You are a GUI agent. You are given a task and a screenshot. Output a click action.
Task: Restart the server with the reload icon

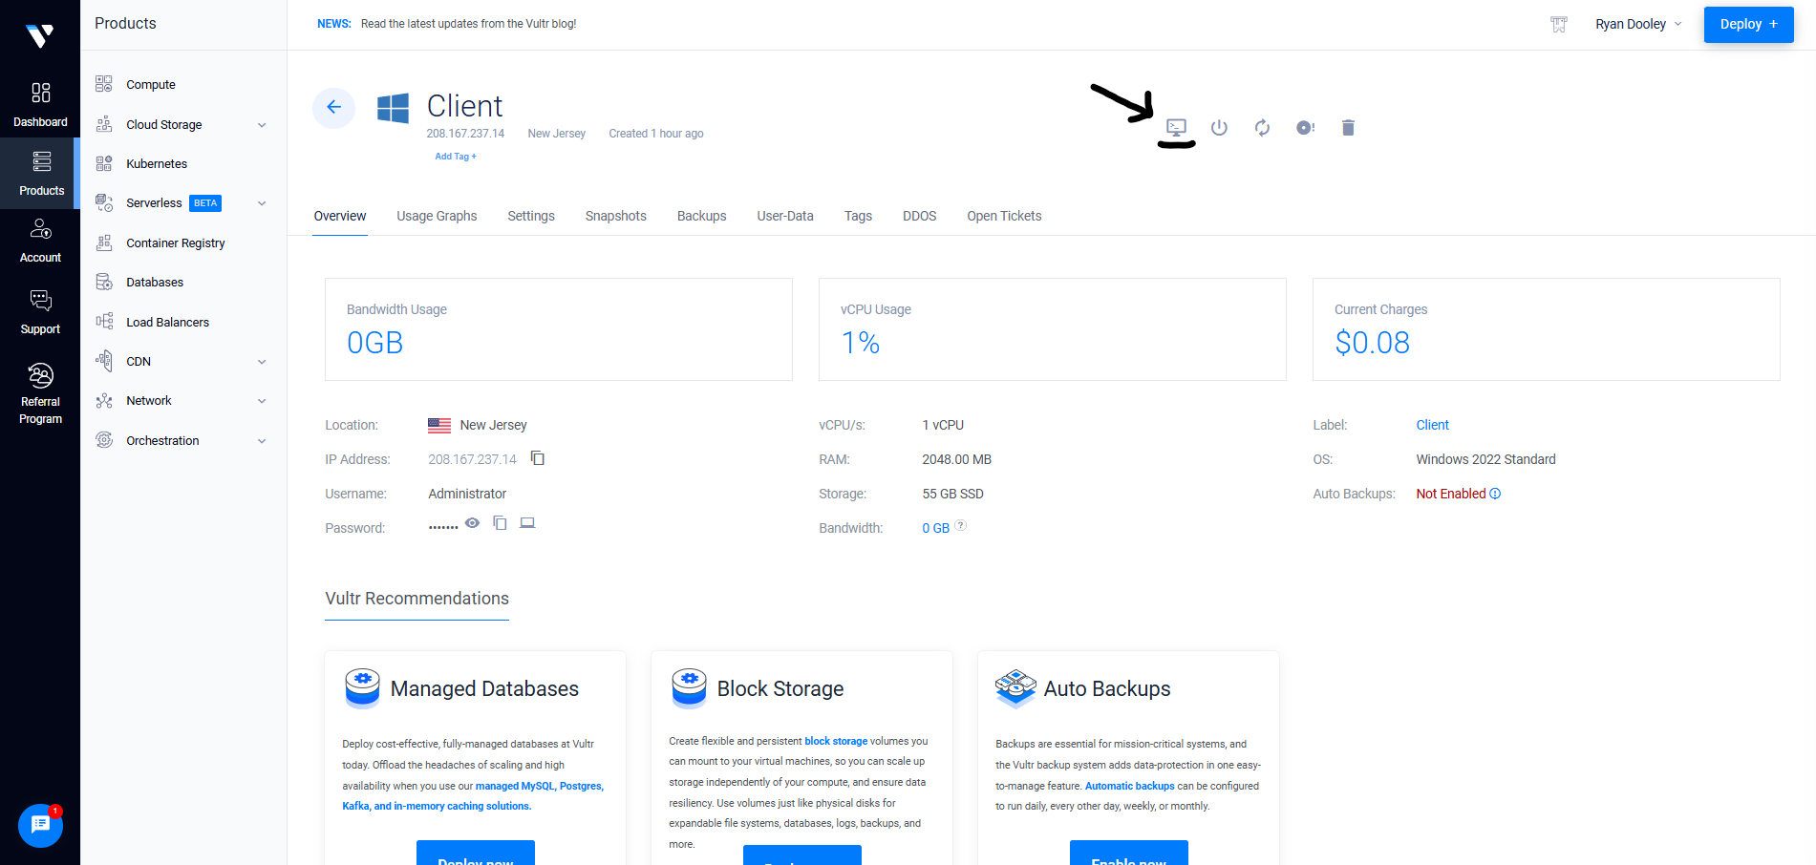[1262, 127]
